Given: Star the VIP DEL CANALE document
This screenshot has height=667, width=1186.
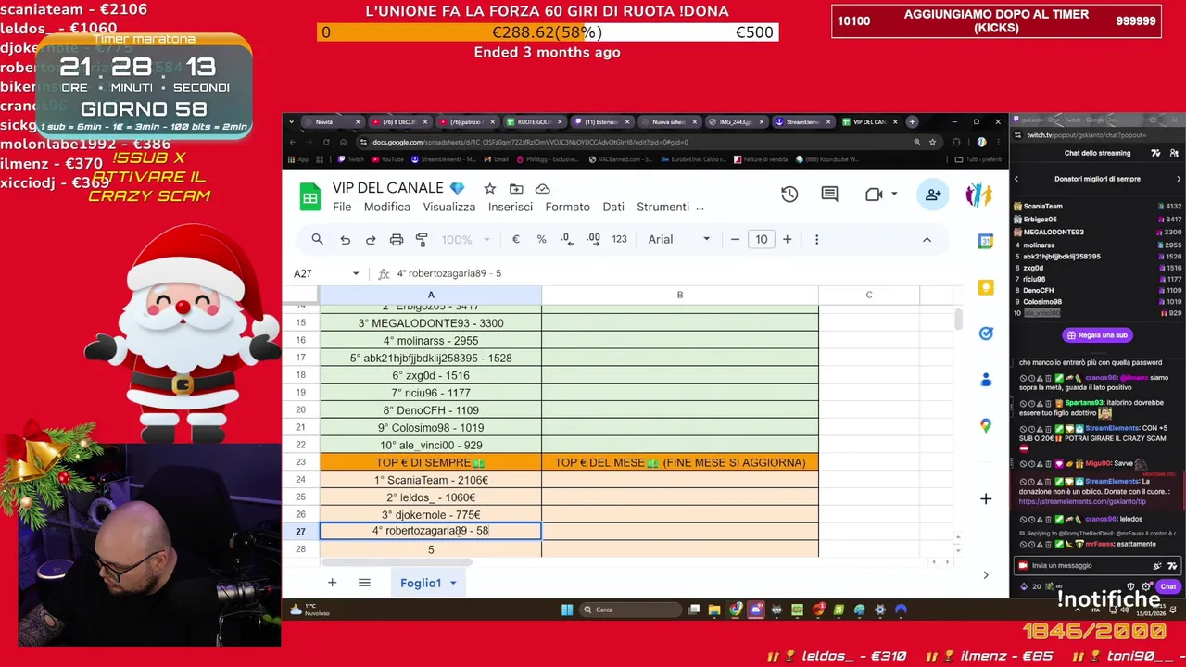Looking at the screenshot, I should click(489, 189).
